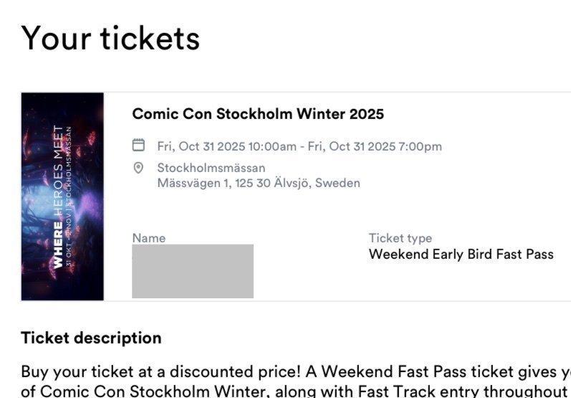Image resolution: width=571 pixels, height=398 pixels.
Task: Click the "Buy your ticket at a discounted price!" sentence
Action: click(x=160, y=371)
